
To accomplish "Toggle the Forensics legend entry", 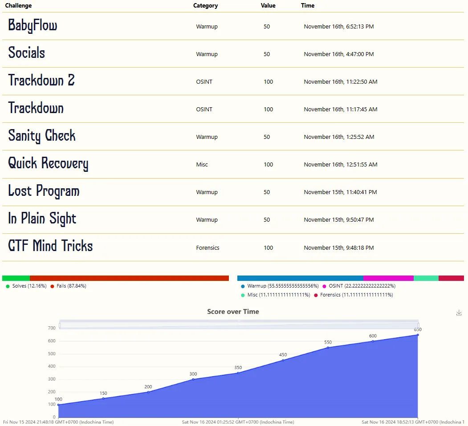I will (353, 295).
